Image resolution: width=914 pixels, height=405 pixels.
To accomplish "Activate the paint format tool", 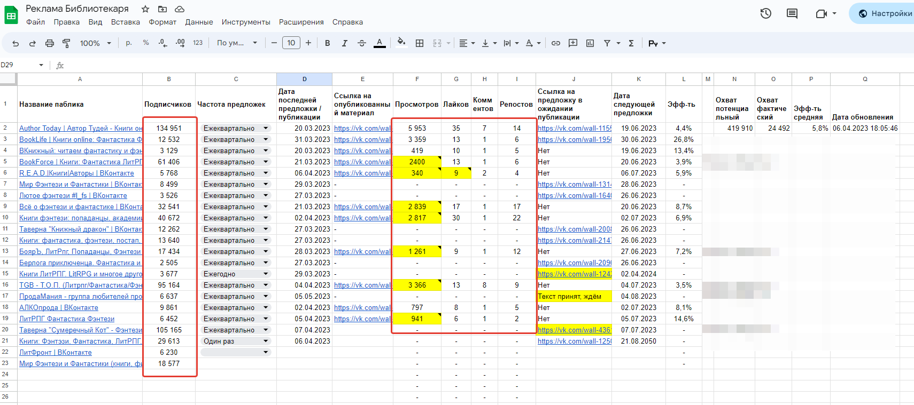I will [x=67, y=43].
